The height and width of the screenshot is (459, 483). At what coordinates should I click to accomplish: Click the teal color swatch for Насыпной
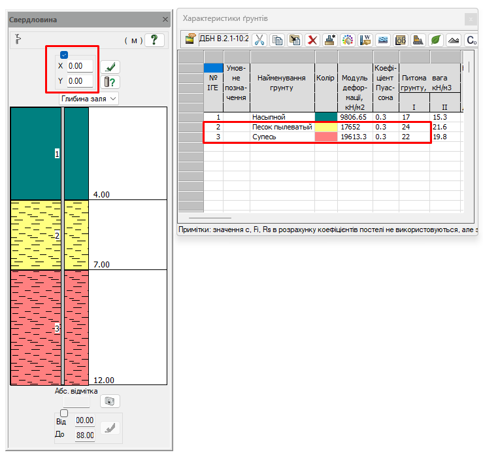(x=325, y=117)
